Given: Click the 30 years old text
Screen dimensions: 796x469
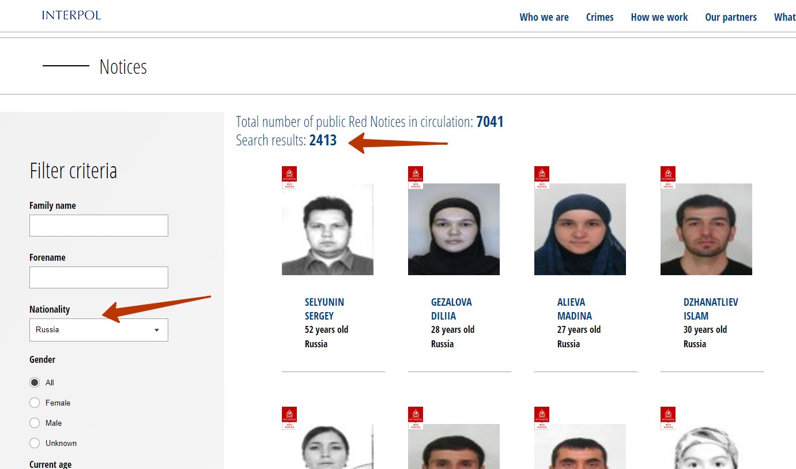Looking at the screenshot, I should tap(705, 330).
